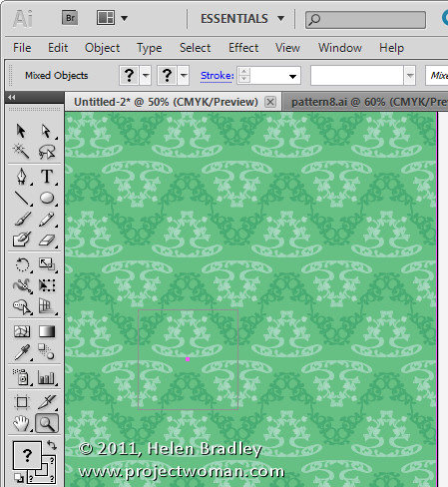
Task: Open the brush definition dropdown arrow
Action: click(x=410, y=76)
